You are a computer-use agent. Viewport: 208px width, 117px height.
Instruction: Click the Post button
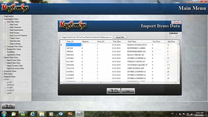click(128, 91)
